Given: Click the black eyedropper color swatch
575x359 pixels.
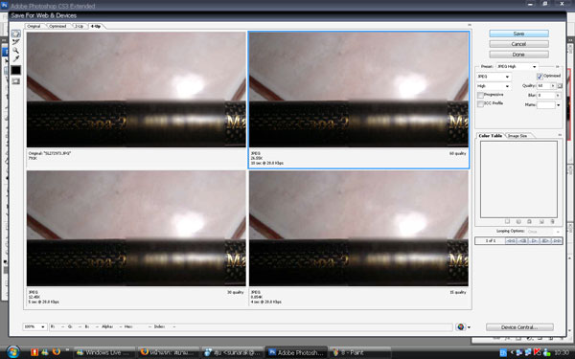Looking at the screenshot, I should tap(15, 70).
